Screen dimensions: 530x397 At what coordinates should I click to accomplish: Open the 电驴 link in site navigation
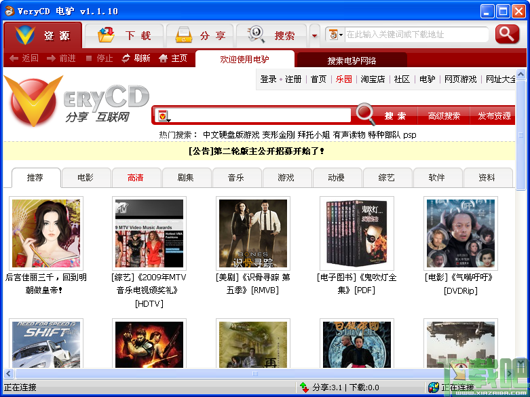click(428, 79)
